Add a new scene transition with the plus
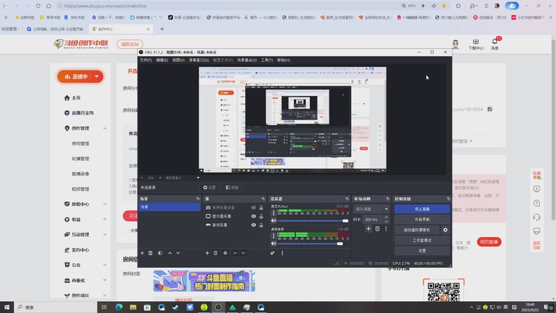This screenshot has height=313, width=556. click(368, 229)
